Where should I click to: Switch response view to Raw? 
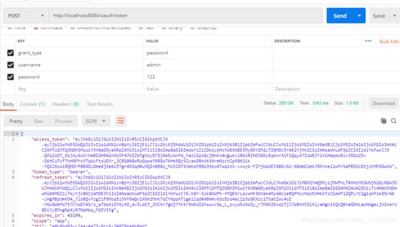(39, 121)
